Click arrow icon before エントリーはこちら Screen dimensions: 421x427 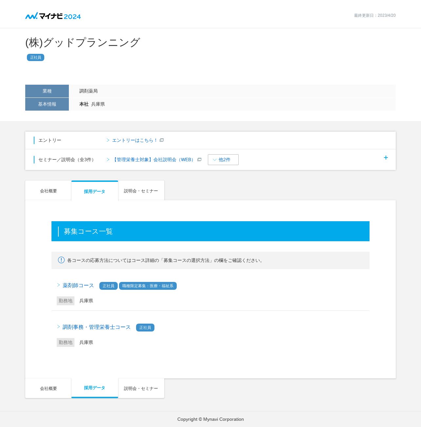[x=108, y=140]
